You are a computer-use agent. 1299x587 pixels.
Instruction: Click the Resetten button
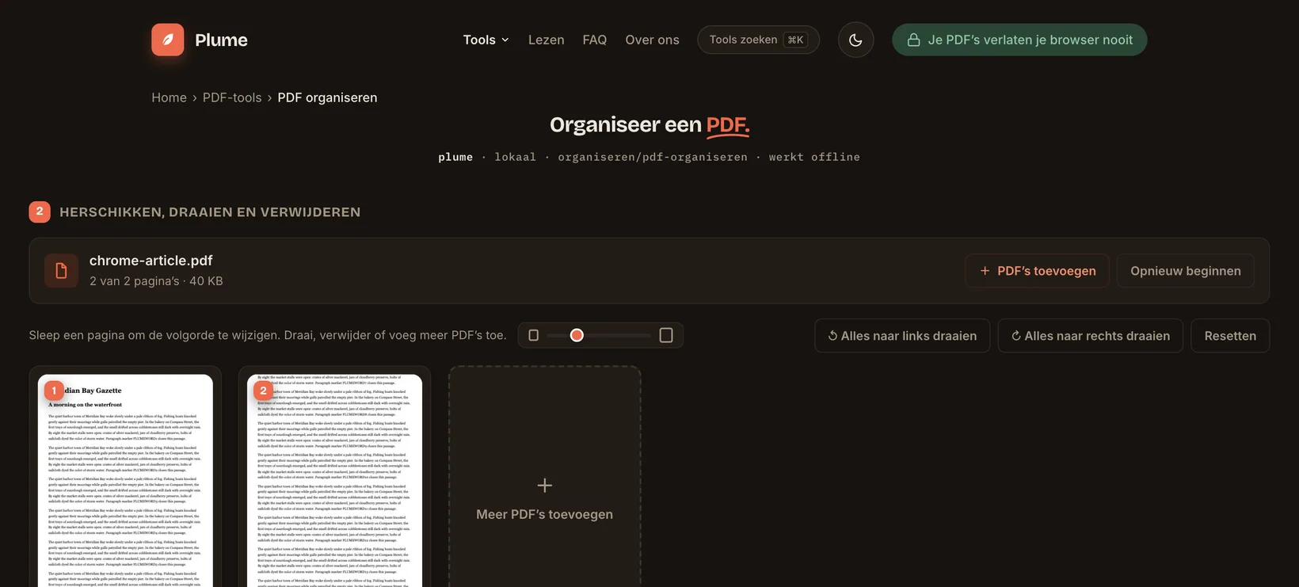(x=1230, y=336)
